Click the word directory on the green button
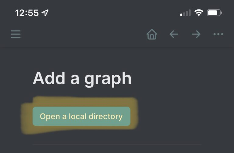 pyautogui.click(x=105, y=116)
